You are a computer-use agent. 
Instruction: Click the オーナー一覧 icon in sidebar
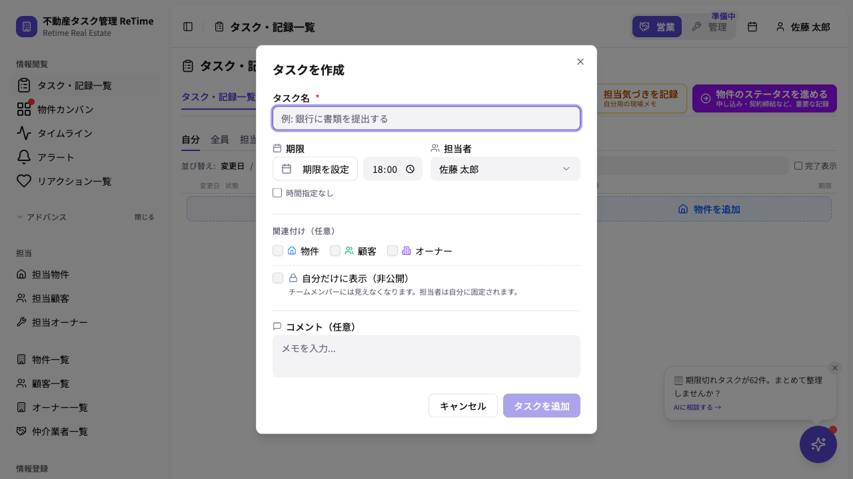point(21,407)
